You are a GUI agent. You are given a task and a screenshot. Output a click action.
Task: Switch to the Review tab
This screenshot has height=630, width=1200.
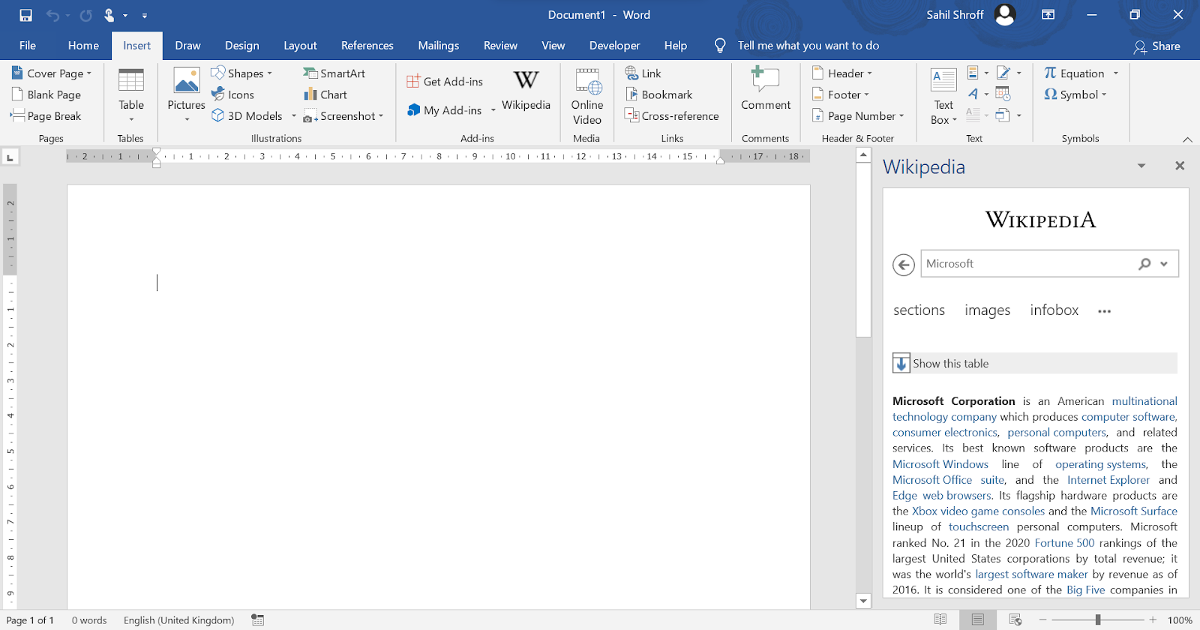tap(500, 46)
